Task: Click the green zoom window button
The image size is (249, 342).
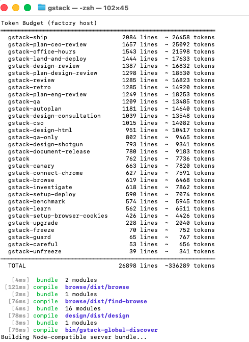Action: point(27,8)
